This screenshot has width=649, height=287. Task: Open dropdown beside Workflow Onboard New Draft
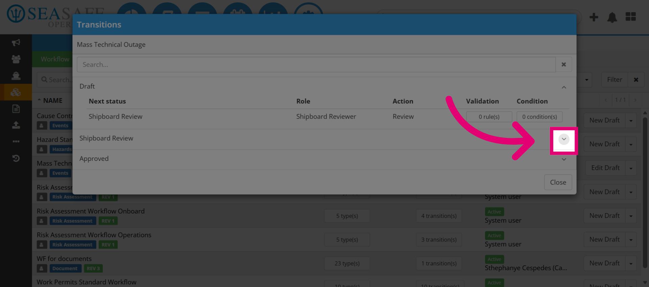click(x=631, y=216)
